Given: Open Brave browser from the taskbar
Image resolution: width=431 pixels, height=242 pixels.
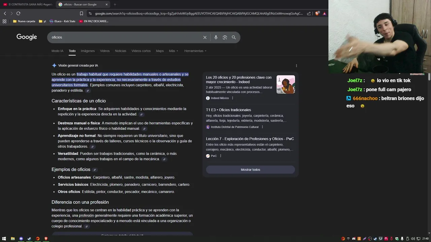Looking at the screenshot, I should tap(46, 239).
